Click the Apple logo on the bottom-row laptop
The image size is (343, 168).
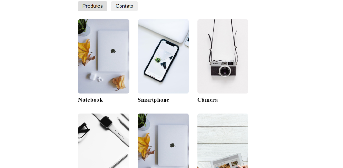[173, 145]
